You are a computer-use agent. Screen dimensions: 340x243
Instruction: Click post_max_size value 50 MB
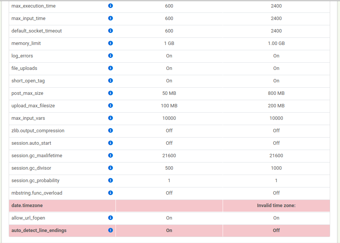tap(169, 93)
